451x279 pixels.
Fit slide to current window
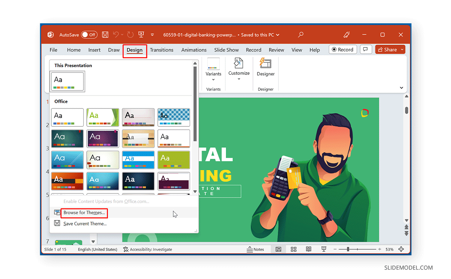coord(401,249)
